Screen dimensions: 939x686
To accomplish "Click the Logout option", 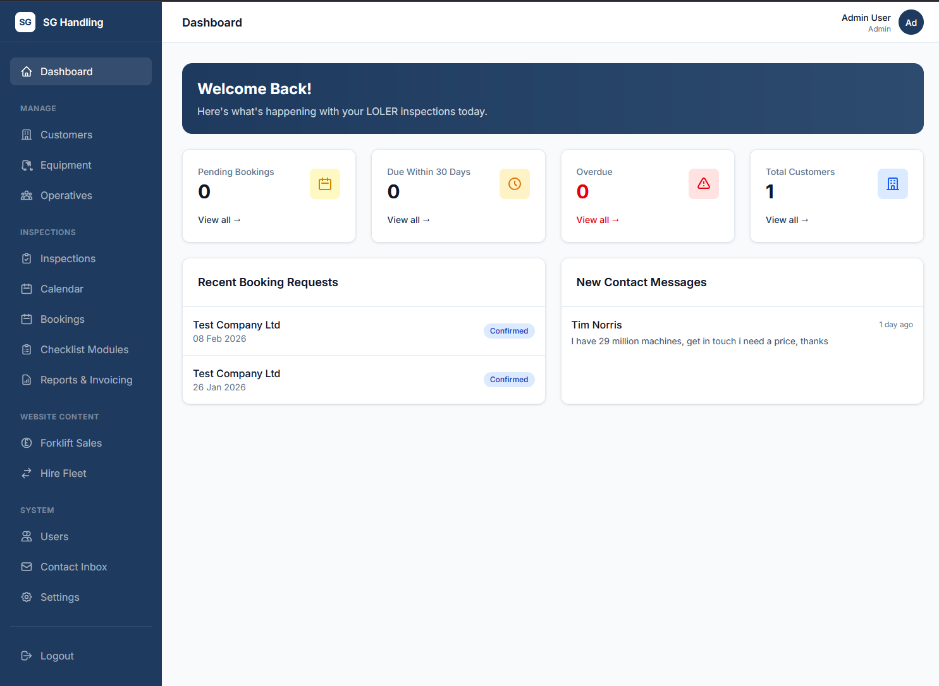I will click(x=57, y=656).
